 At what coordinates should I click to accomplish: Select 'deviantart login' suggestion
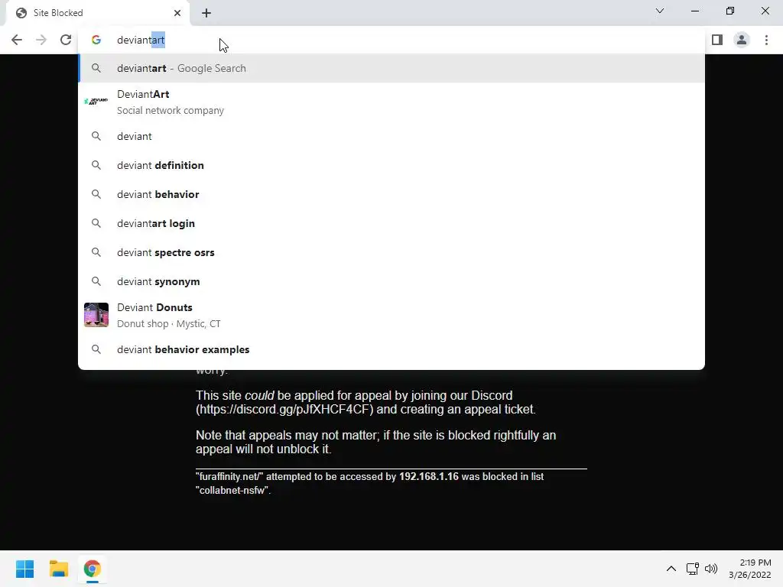[x=391, y=223]
